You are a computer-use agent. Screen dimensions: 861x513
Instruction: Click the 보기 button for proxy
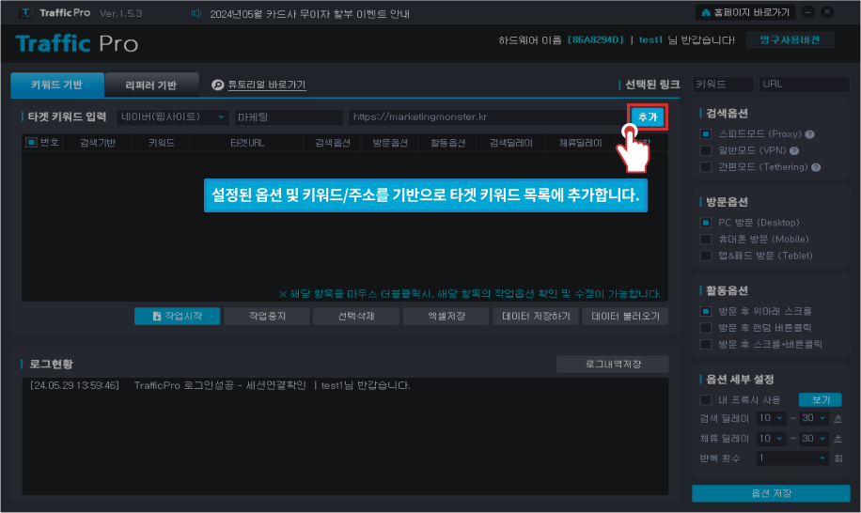pos(820,400)
